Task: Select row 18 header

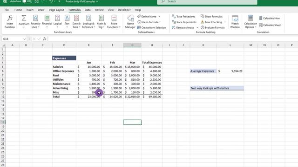Action: coord(3,122)
